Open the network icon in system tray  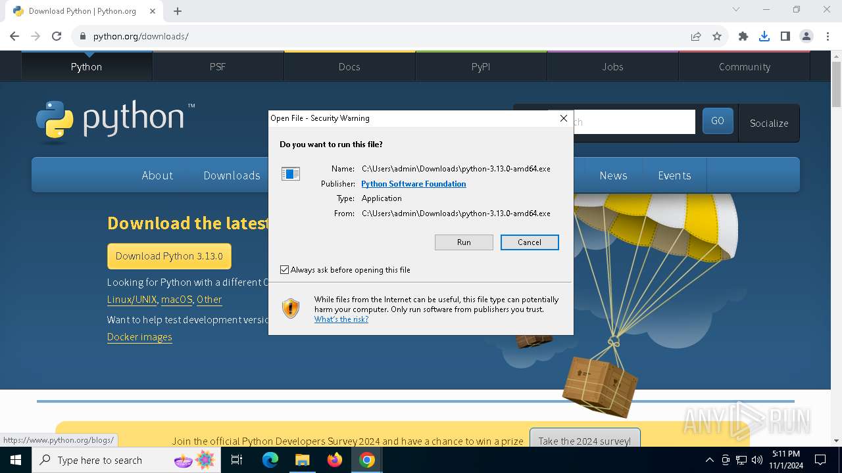click(741, 460)
